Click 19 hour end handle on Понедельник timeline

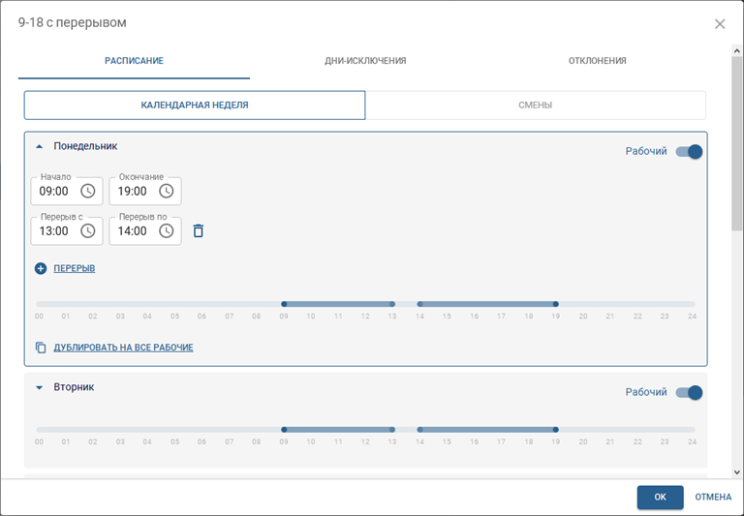556,304
